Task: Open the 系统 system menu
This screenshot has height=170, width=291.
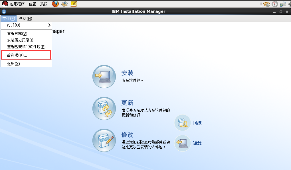Action: (44, 4)
